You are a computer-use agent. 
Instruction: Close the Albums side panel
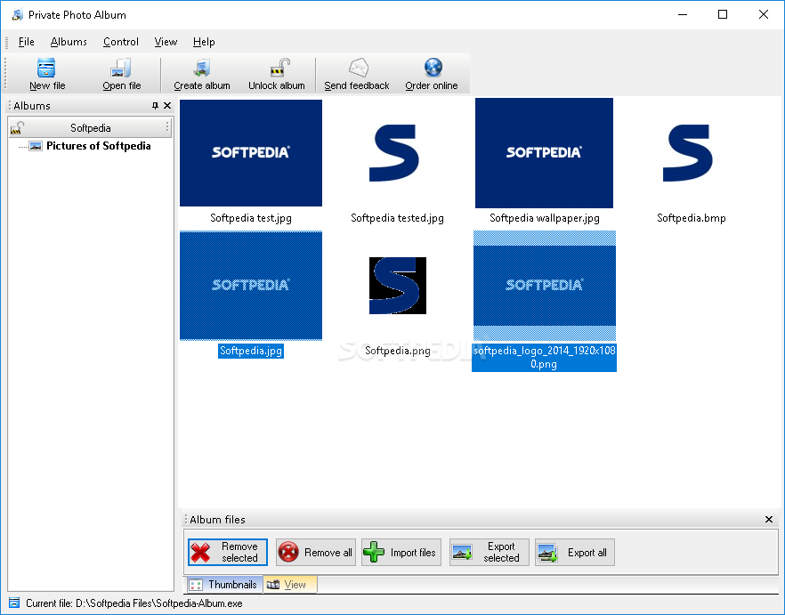[167, 106]
